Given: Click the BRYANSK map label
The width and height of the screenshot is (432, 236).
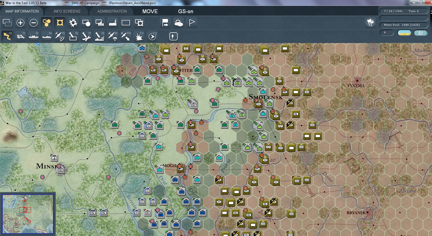Looking at the screenshot, I should 356,213.
